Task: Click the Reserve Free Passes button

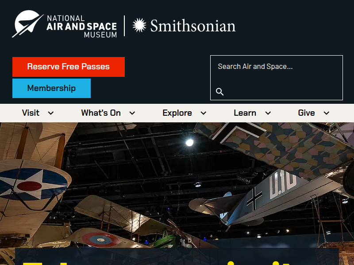Action: pyautogui.click(x=69, y=67)
